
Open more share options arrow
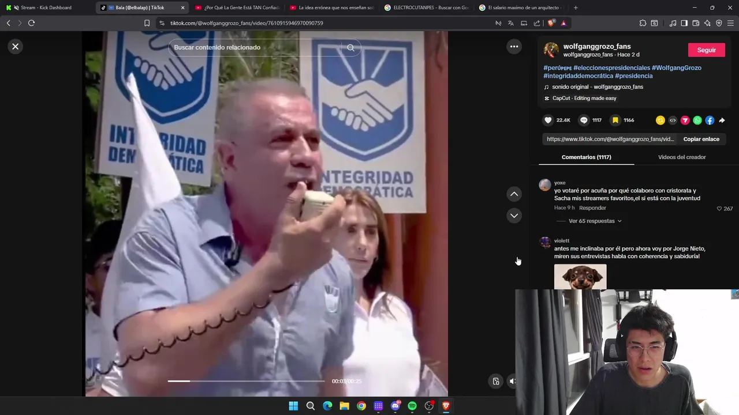722,120
